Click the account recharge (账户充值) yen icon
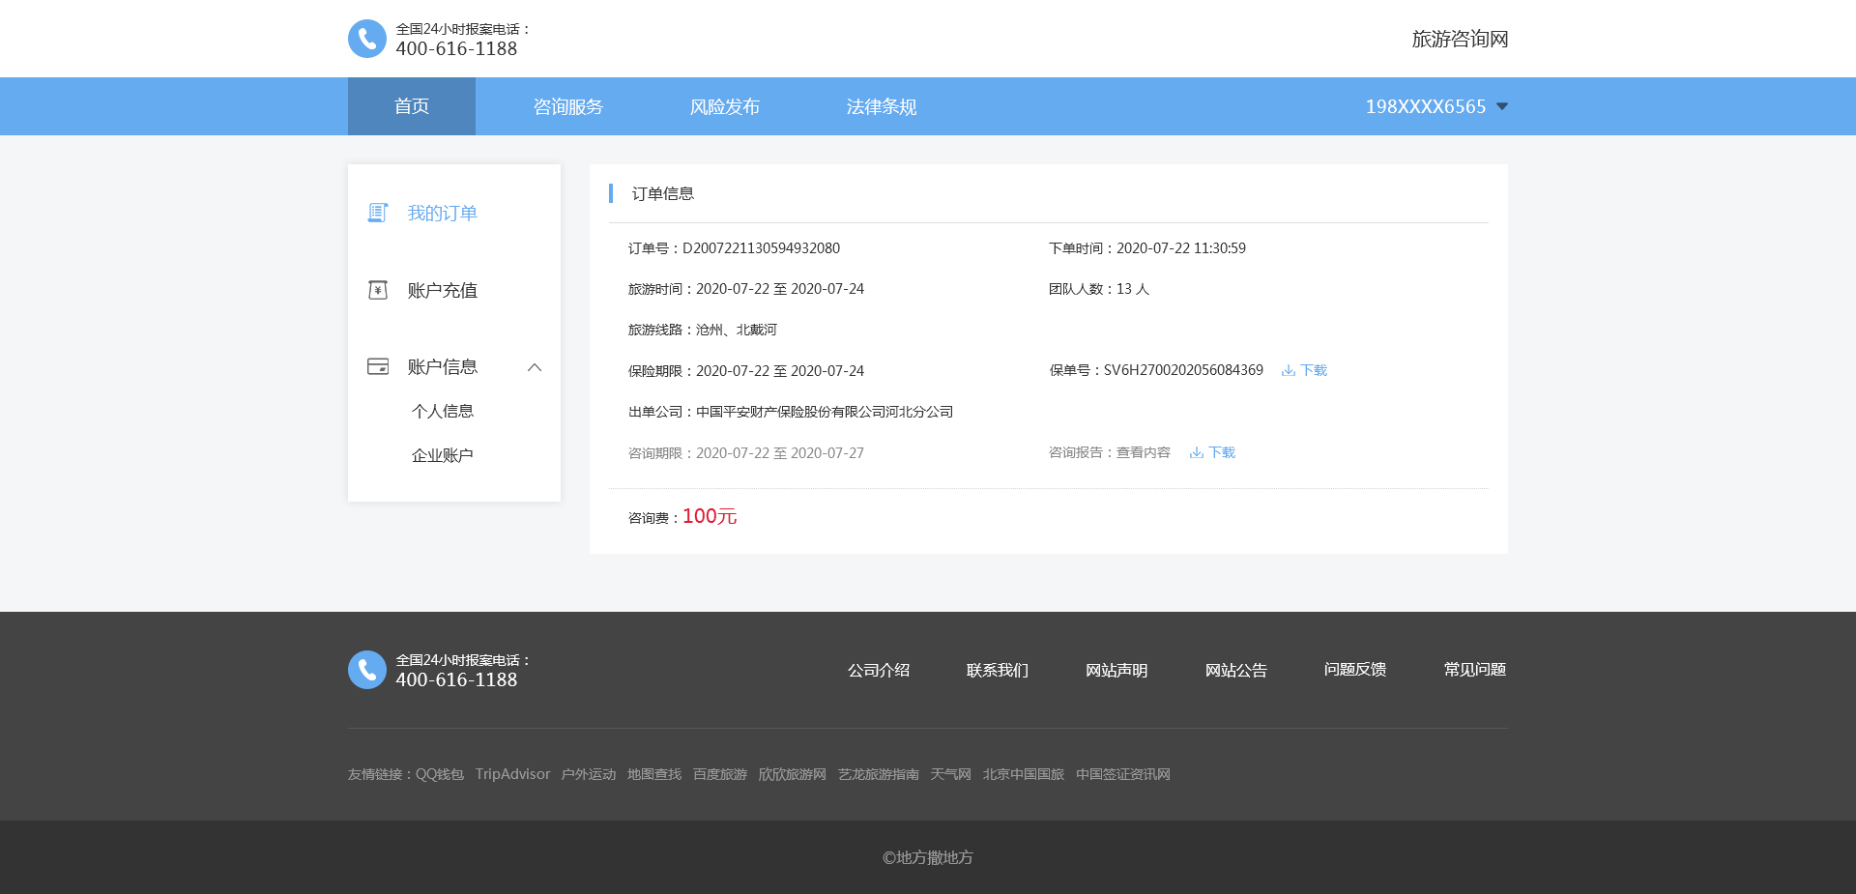The width and height of the screenshot is (1856, 894). click(x=378, y=290)
